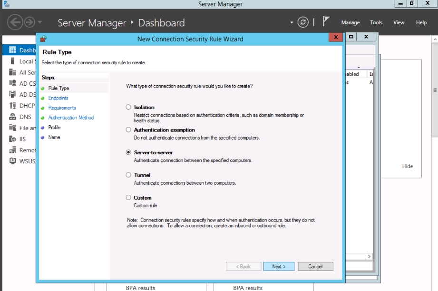Expand the navigation history dropdown arrow
The width and height of the screenshot is (438, 291).
(39, 22)
